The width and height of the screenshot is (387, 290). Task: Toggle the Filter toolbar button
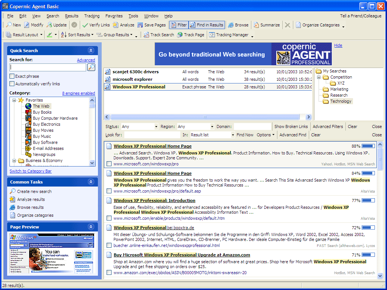click(179, 25)
